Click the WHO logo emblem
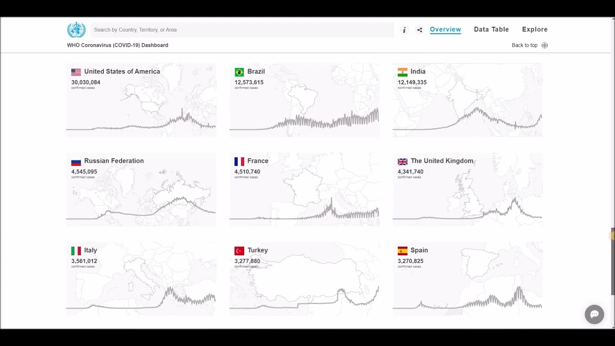 click(x=76, y=30)
